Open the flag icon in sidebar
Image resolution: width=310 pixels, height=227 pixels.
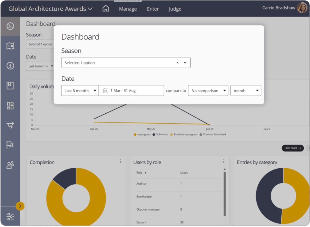[10, 145]
